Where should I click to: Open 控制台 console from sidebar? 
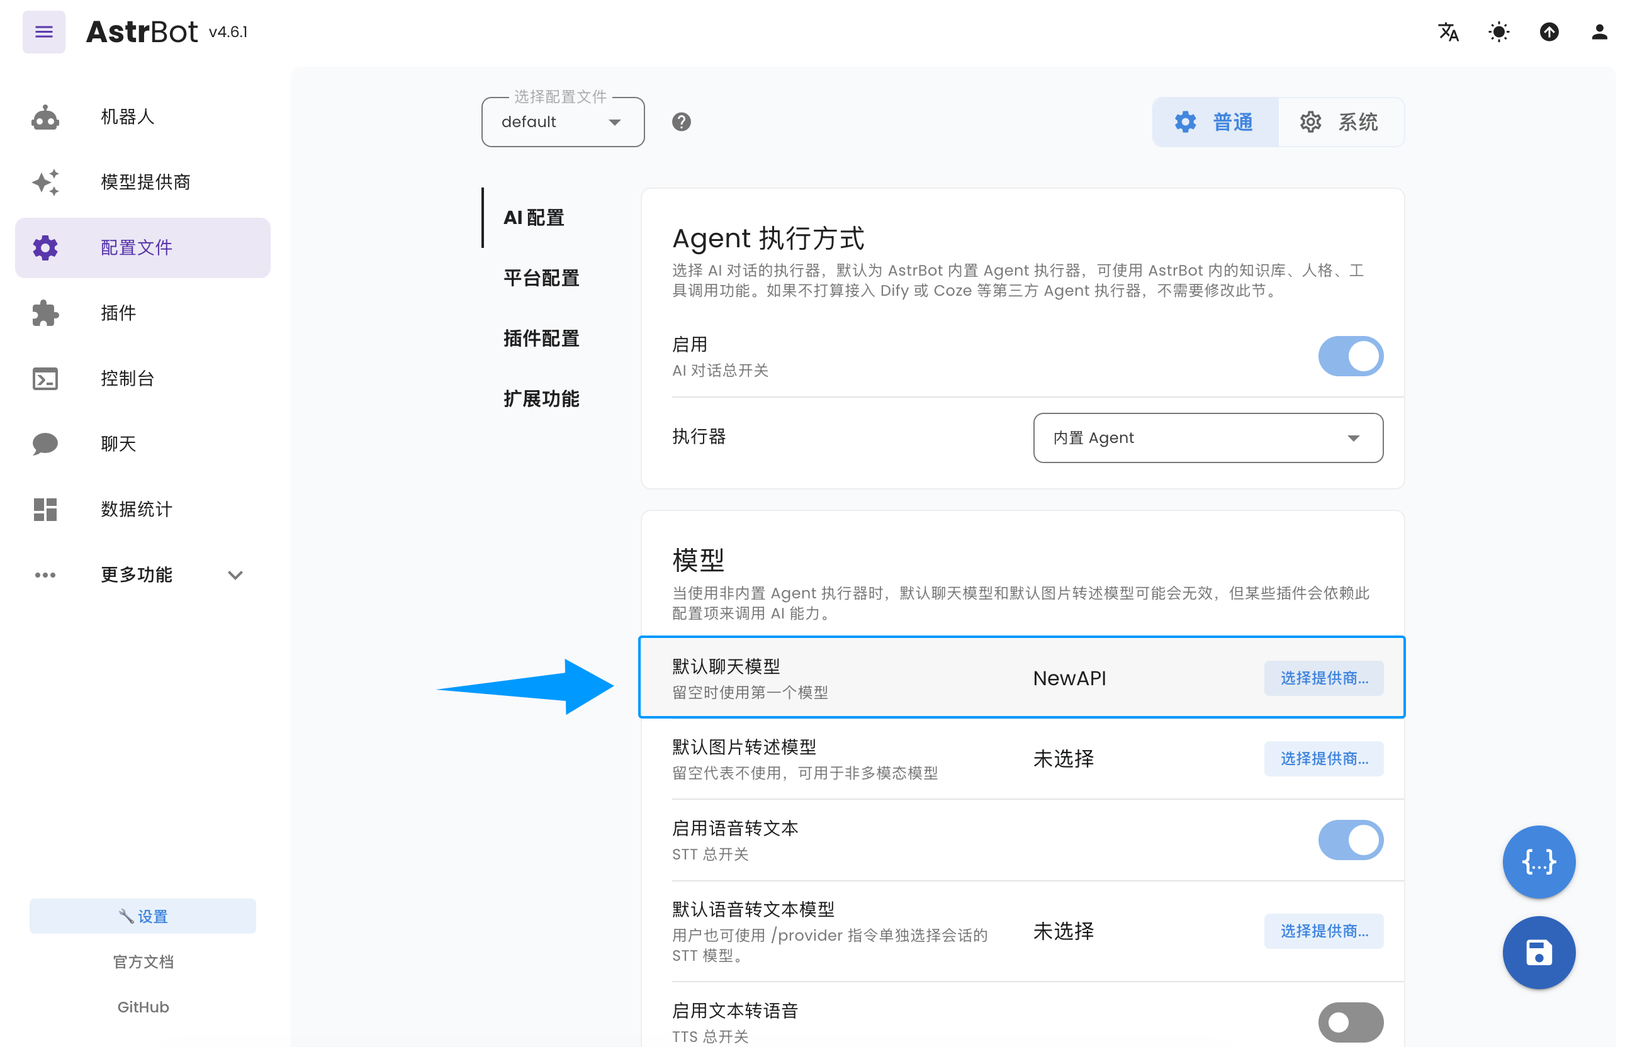(x=127, y=378)
